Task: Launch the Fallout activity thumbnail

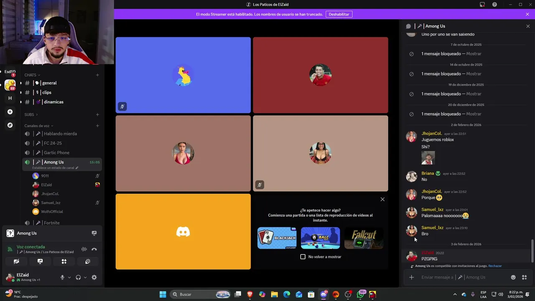Action: coord(364,238)
